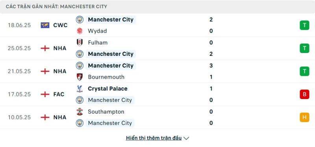Click the green T badge for Fulham match
The height and width of the screenshot is (147, 315).
coord(304,48)
